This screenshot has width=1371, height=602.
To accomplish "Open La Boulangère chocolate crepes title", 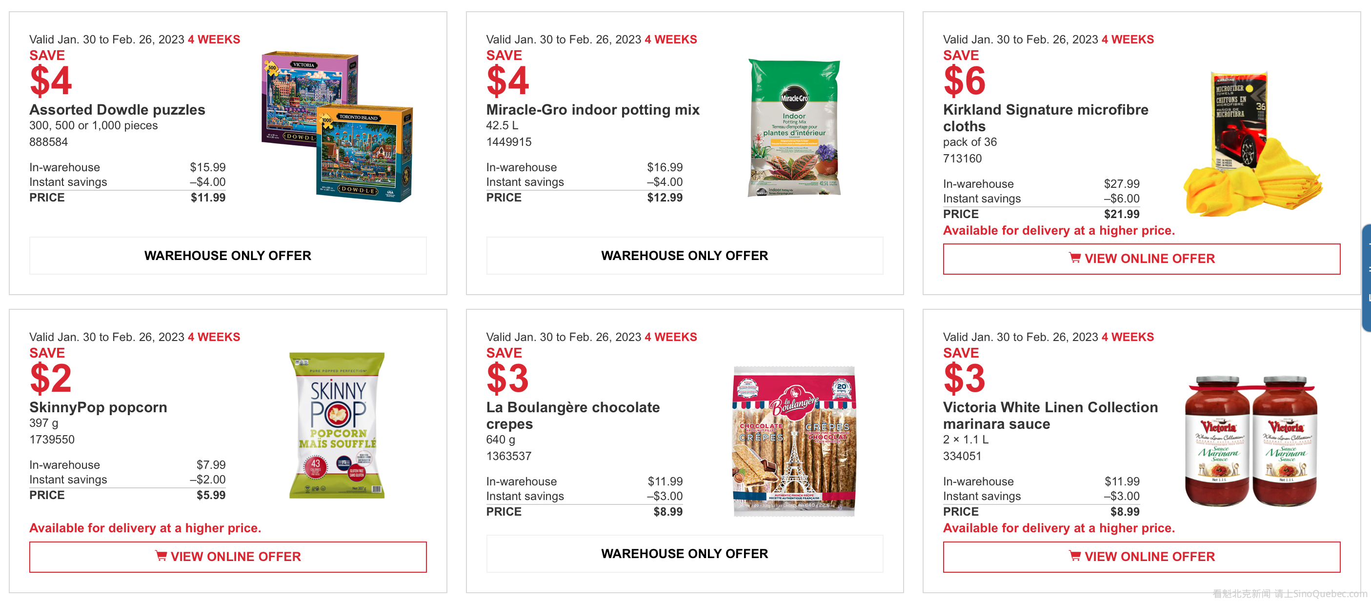I will tap(573, 415).
